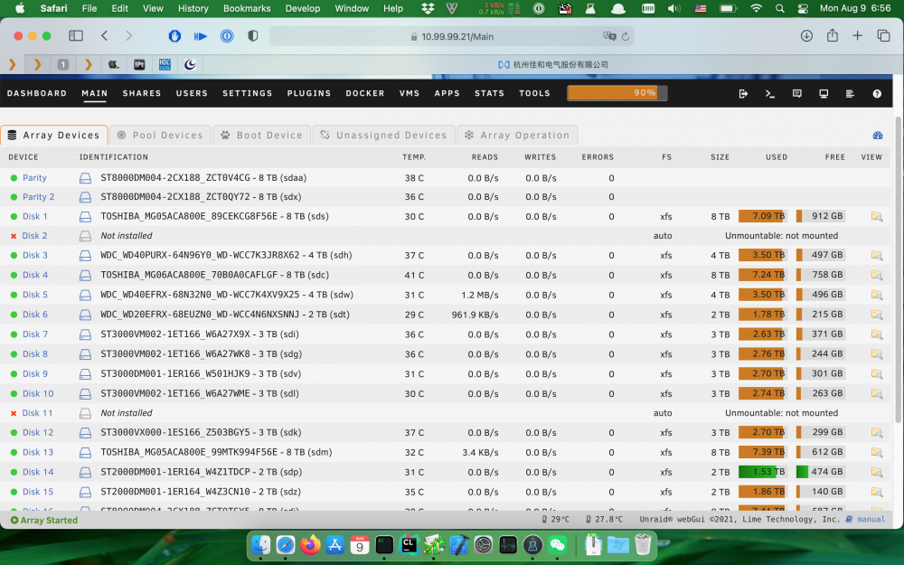Switch to Boot Device tab
Image resolution: width=904 pixels, height=565 pixels.
(x=262, y=135)
